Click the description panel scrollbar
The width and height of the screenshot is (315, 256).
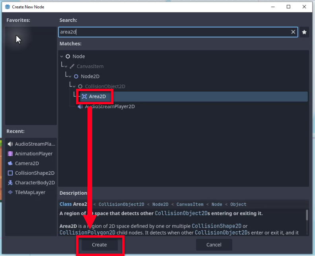tap(307, 215)
